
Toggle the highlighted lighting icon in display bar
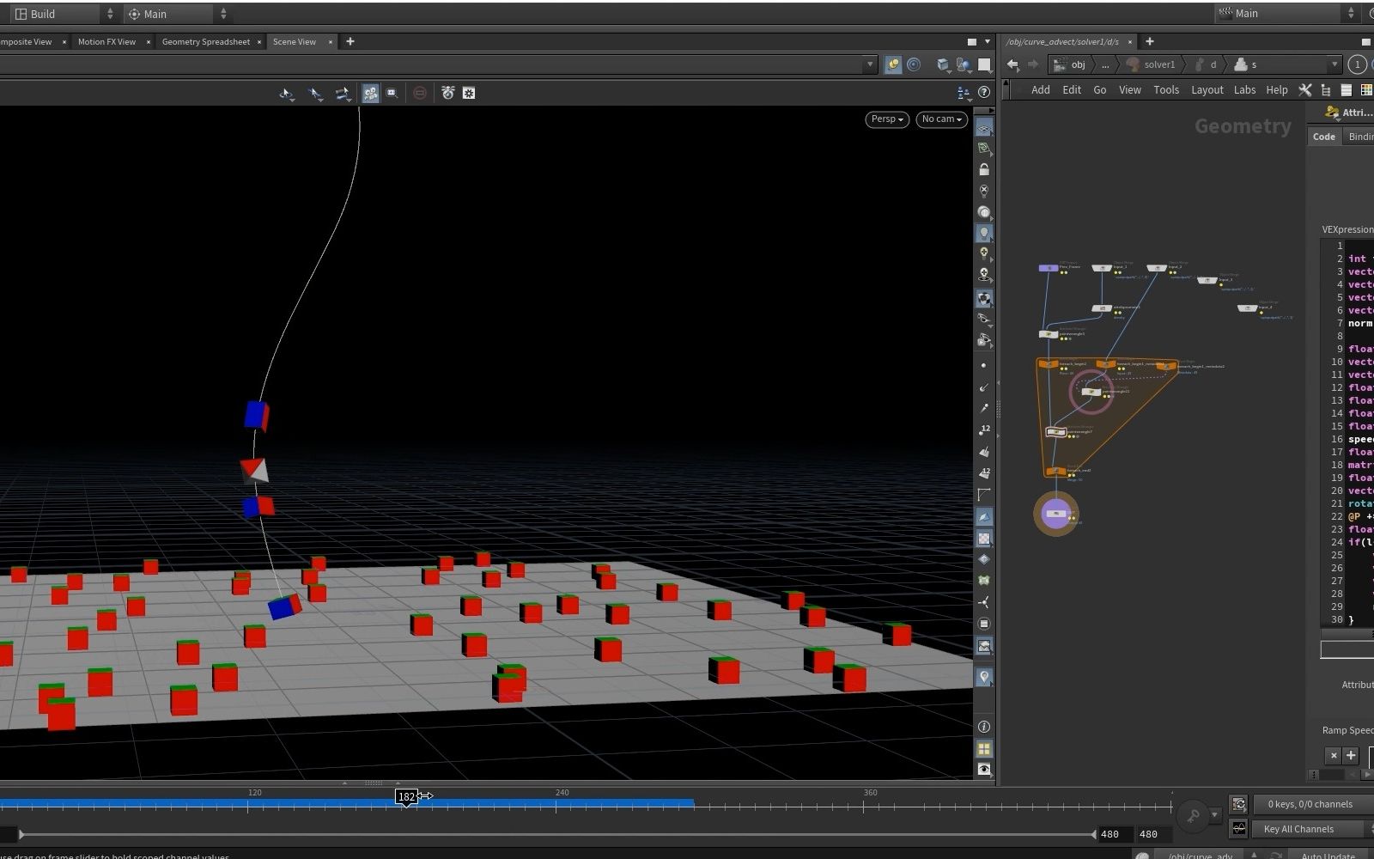point(984,233)
